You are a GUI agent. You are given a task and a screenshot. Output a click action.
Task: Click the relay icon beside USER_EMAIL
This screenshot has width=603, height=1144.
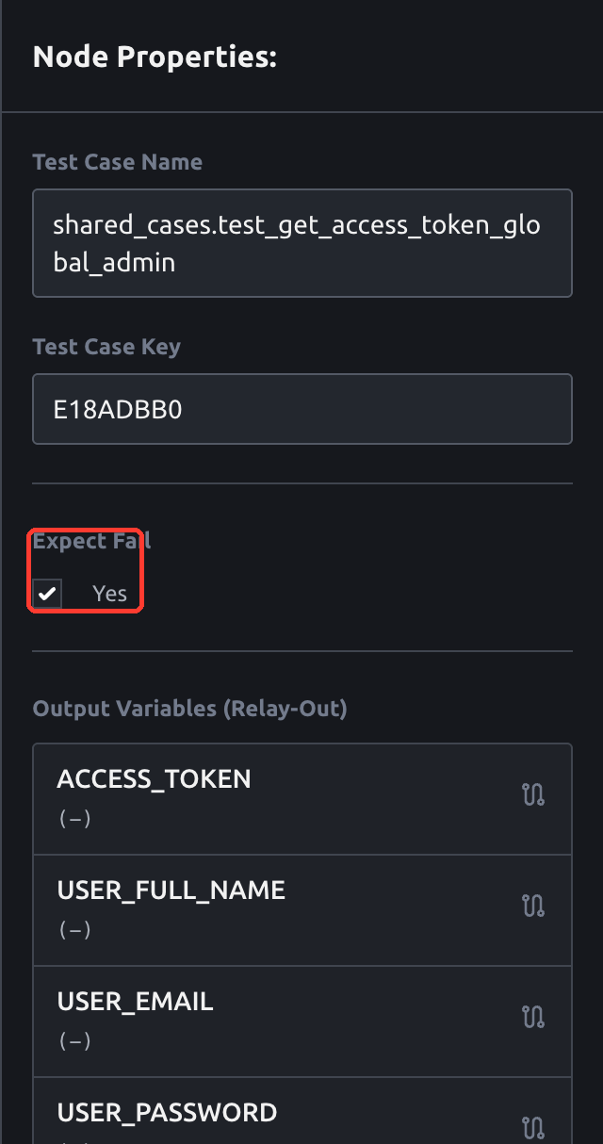coord(533,1018)
